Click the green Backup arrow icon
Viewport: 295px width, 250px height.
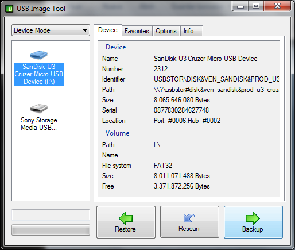pos(253,218)
